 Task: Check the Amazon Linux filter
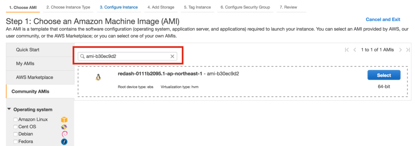point(16,120)
